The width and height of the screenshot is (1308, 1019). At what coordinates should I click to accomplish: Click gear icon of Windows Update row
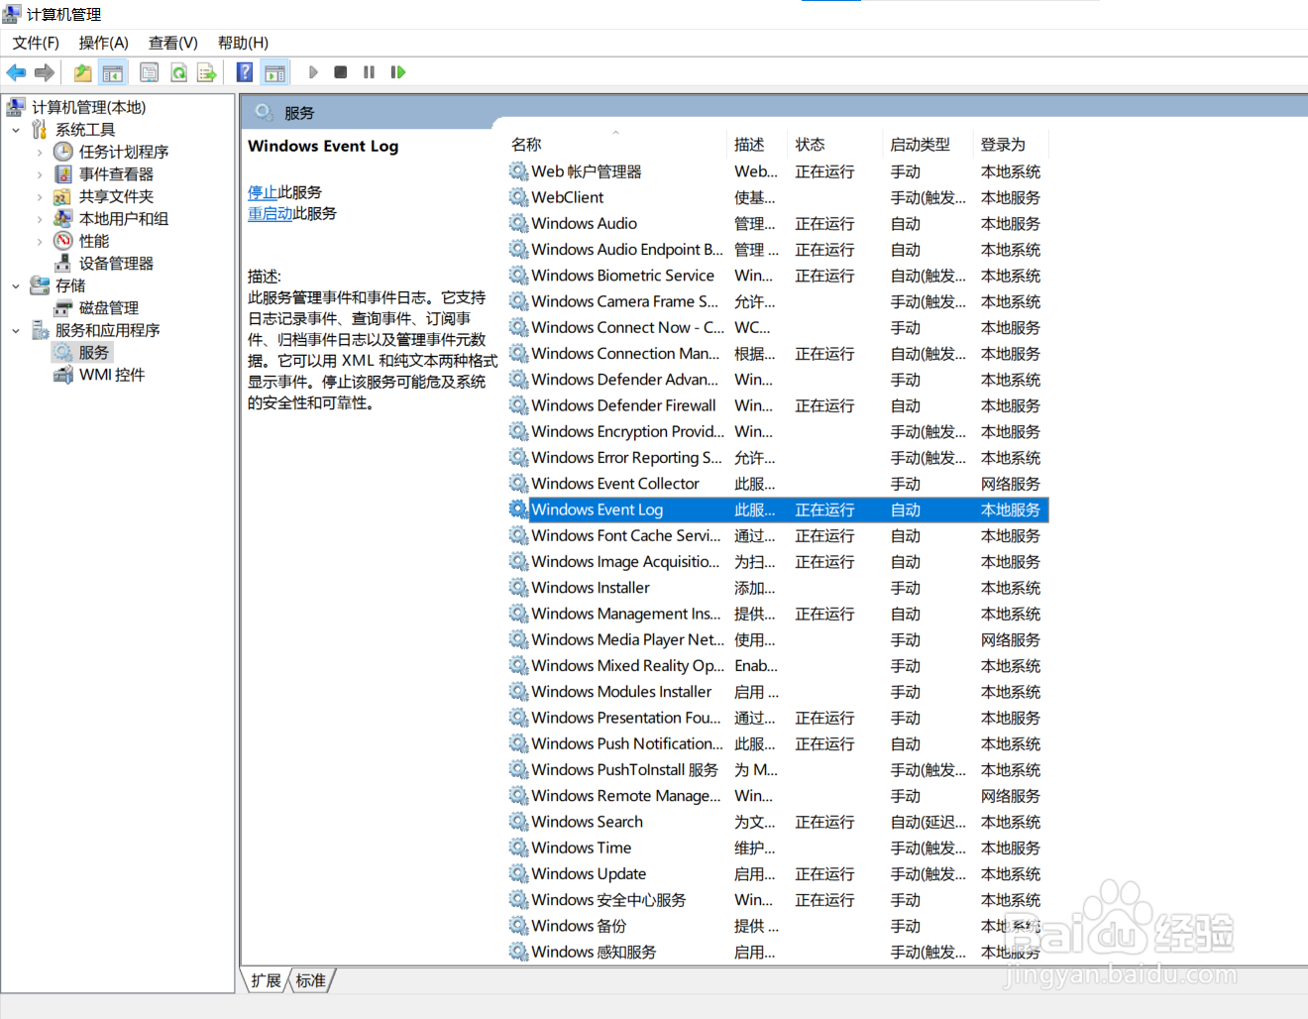coord(518,873)
